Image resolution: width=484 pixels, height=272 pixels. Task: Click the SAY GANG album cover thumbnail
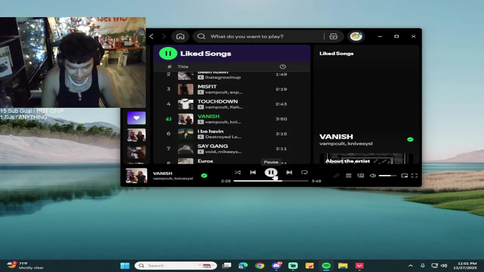pos(186,148)
